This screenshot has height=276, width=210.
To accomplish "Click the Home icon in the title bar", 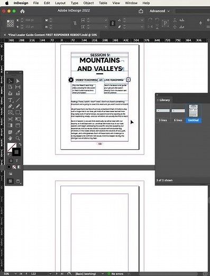I will tap(22, 11).
